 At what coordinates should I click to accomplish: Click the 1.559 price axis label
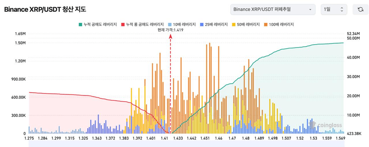click(327, 138)
